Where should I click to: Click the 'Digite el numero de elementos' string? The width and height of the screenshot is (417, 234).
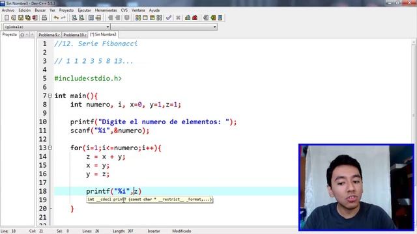coord(164,122)
